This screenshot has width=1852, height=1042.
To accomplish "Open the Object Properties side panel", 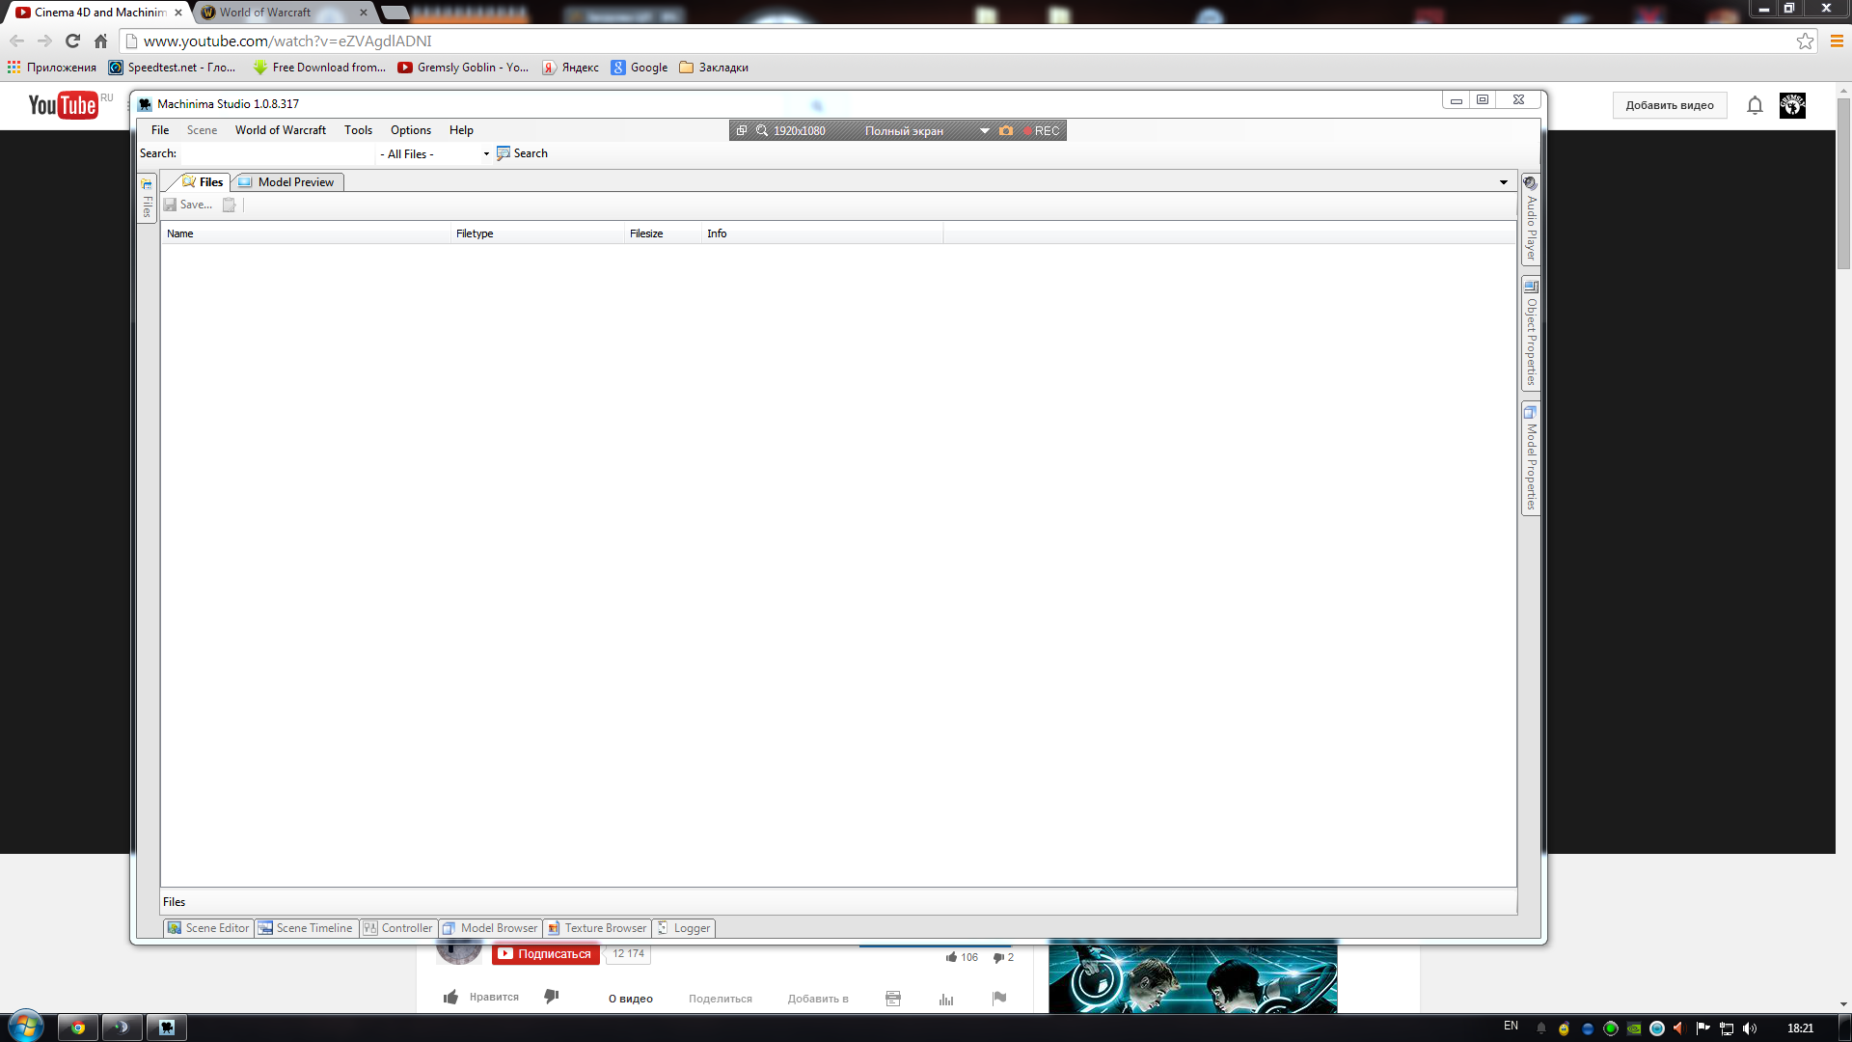I will point(1531,333).
